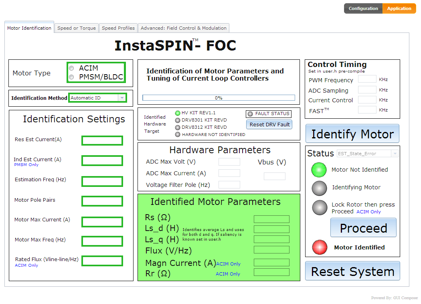Open Advanced: Field Control & Modulation tab

coord(183,28)
